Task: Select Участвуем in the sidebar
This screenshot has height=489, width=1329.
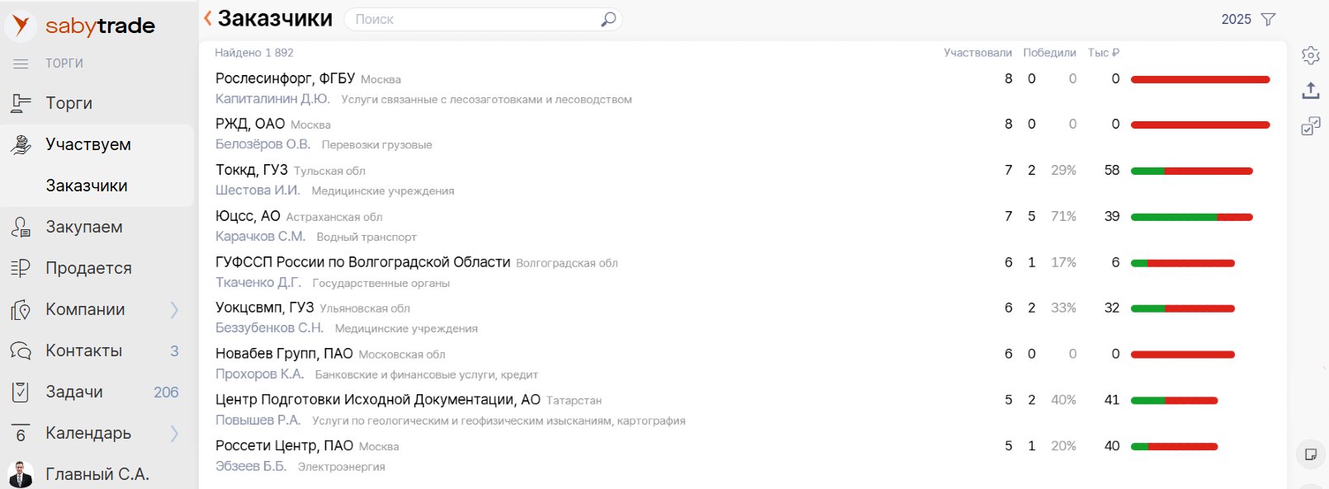Action: click(x=88, y=144)
